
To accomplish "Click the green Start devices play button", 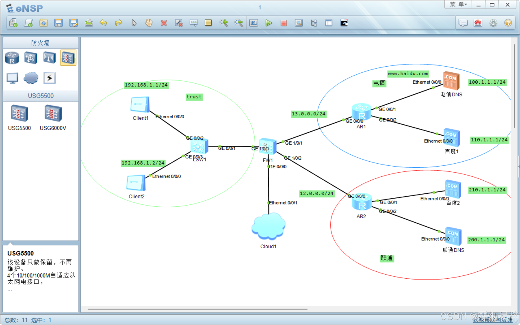I will (x=268, y=23).
